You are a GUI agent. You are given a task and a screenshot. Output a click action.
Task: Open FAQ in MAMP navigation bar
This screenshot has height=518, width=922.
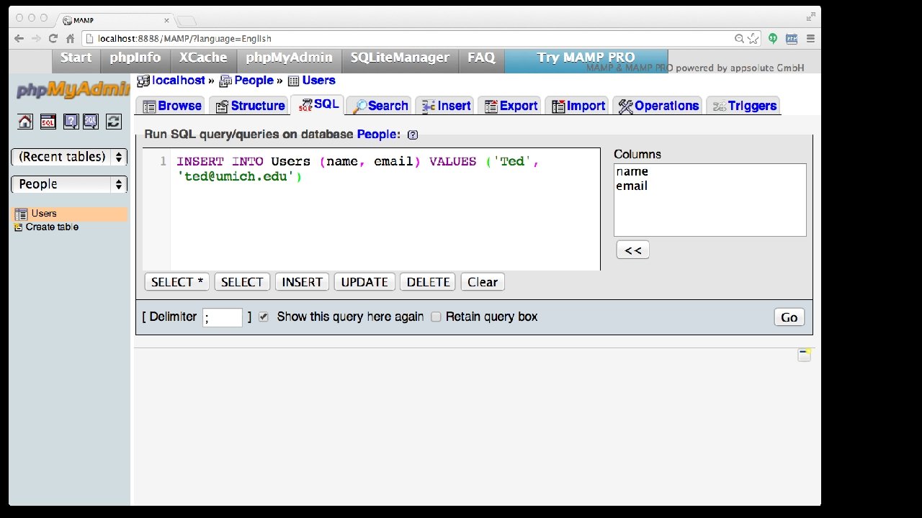(481, 60)
